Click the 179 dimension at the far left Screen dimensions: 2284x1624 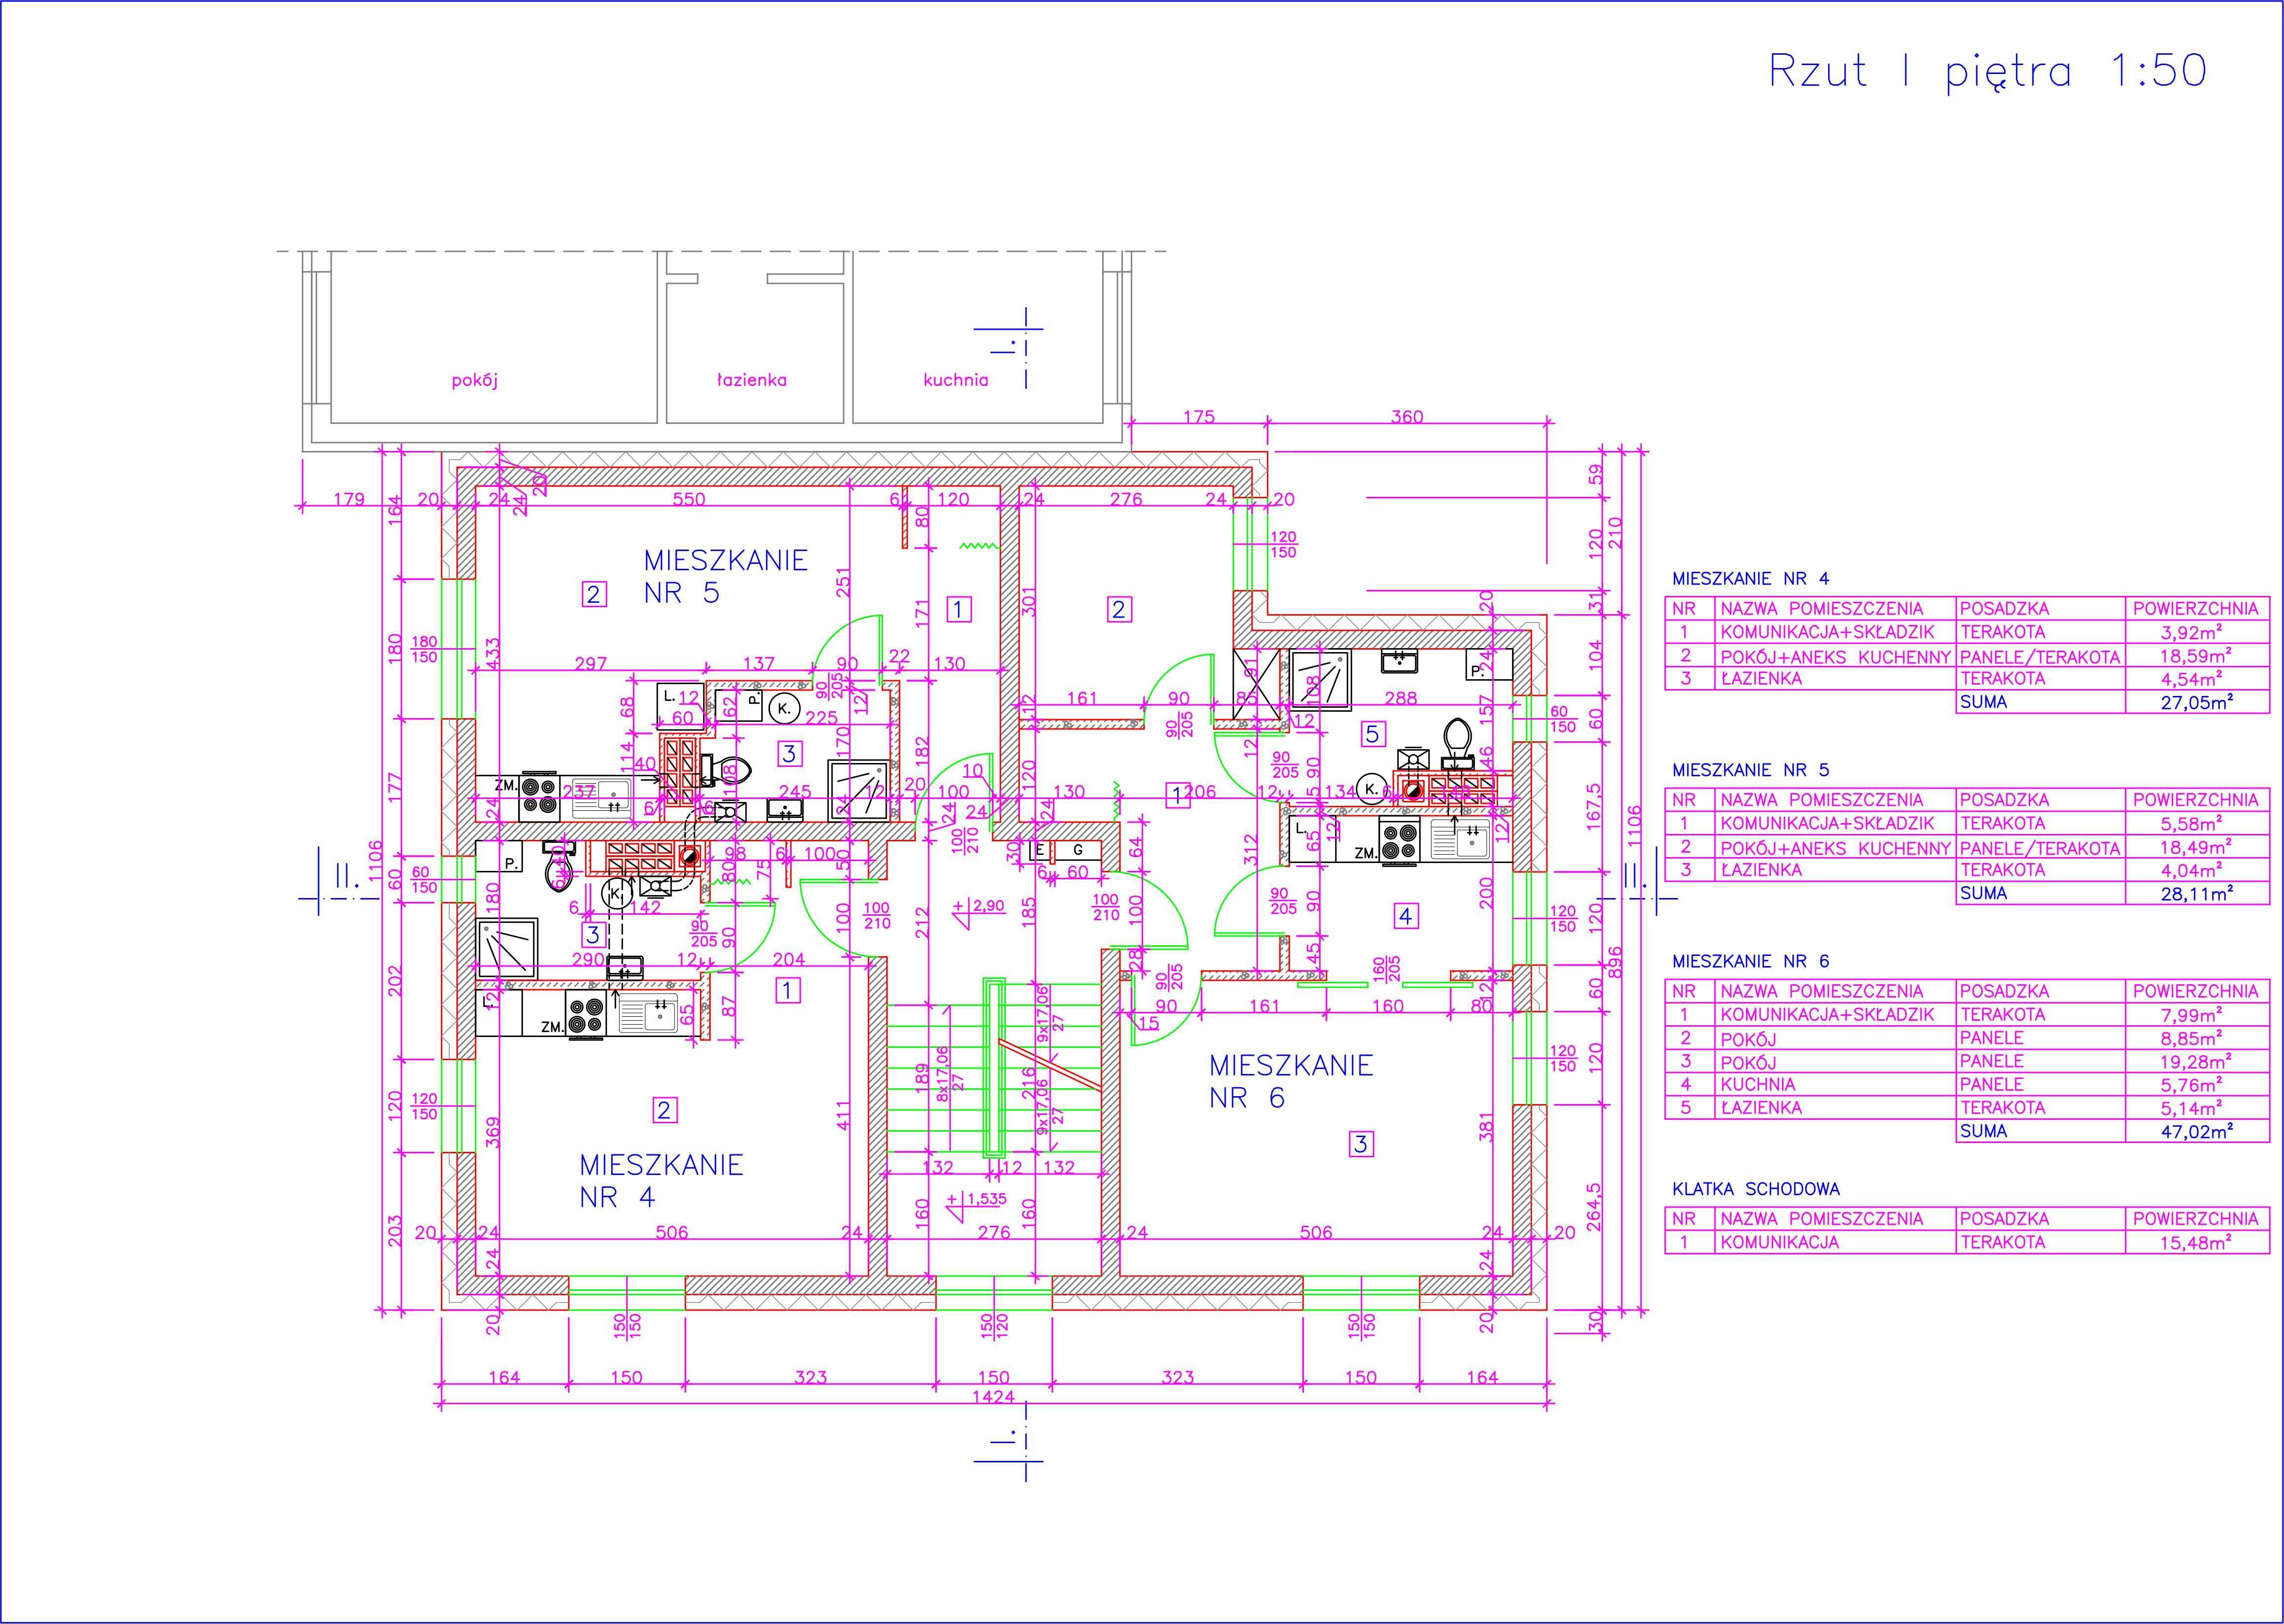tap(348, 499)
